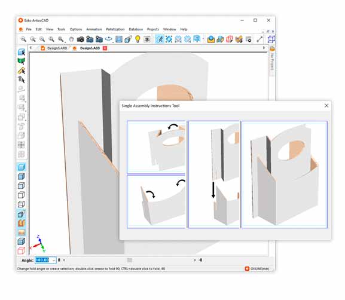Screen dimensions: 345x300
Task: Close the Single Assembly Instructions Tool dialog
Action: point(326,106)
